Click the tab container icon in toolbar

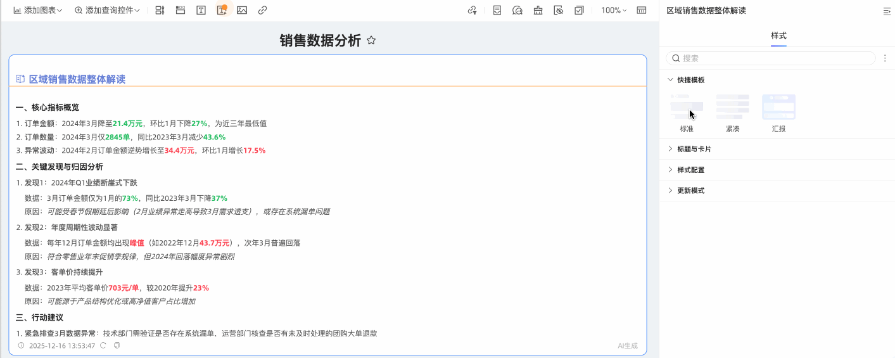click(181, 10)
